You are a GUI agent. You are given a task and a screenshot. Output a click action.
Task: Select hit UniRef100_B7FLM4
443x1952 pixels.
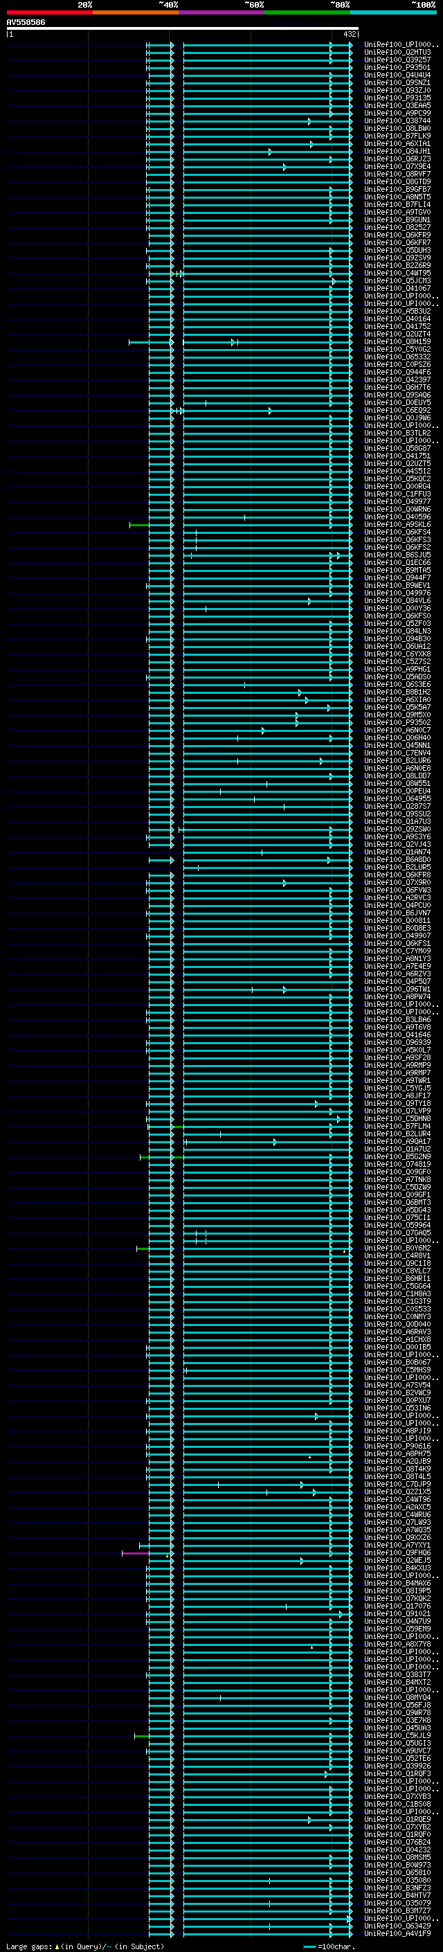click(x=397, y=1126)
